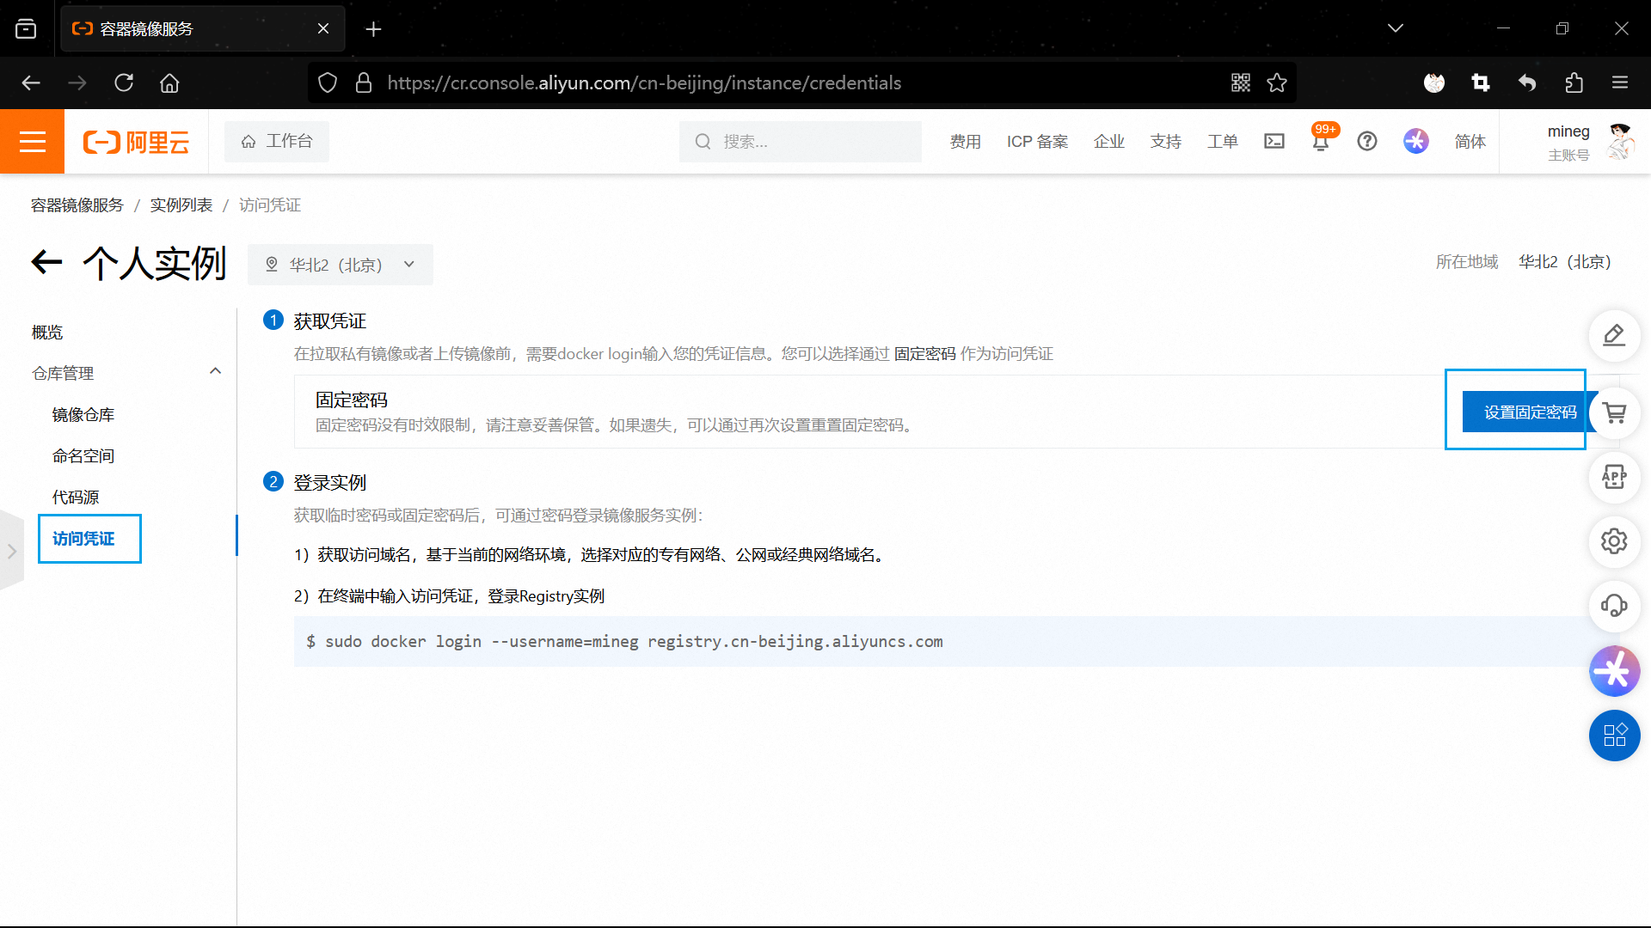Open the blue apps grid floating button
Image resolution: width=1651 pixels, height=928 pixels.
pyautogui.click(x=1614, y=735)
